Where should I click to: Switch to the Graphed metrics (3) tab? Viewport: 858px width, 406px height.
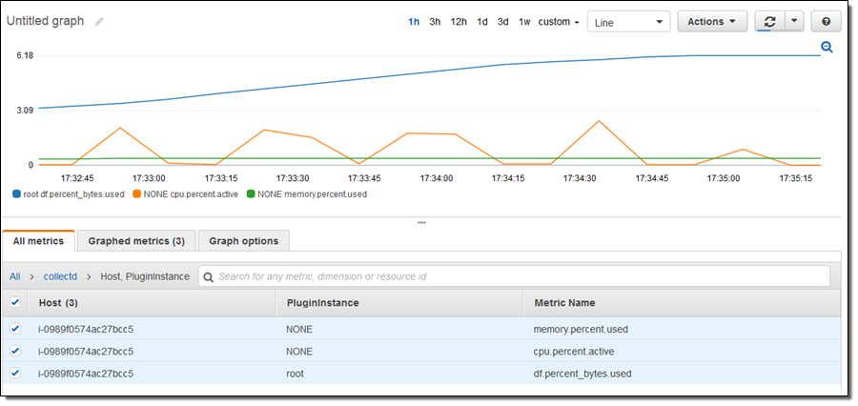coord(136,241)
